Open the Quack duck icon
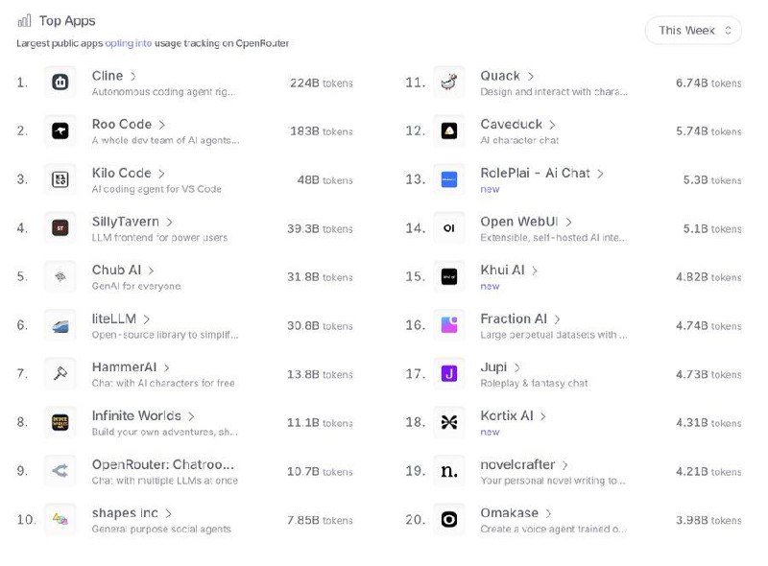The width and height of the screenshot is (768, 566). (x=449, y=83)
